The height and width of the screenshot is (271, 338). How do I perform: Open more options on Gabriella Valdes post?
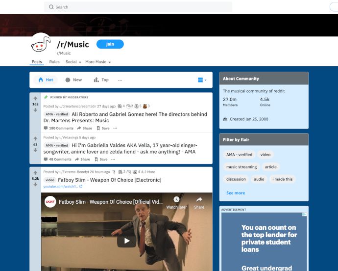click(113, 159)
